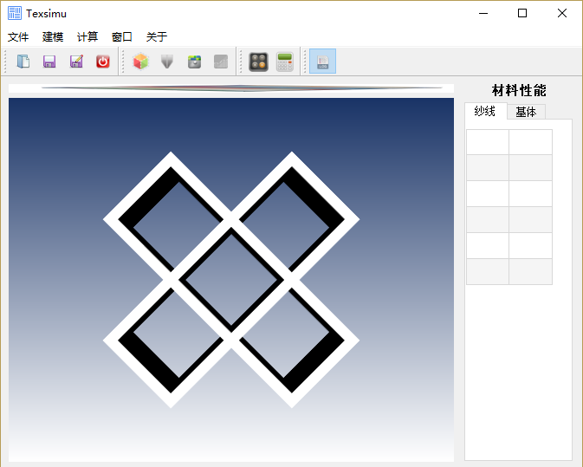This screenshot has width=583, height=467.
Task: Switch to the 基体 tab
Action: click(x=525, y=112)
